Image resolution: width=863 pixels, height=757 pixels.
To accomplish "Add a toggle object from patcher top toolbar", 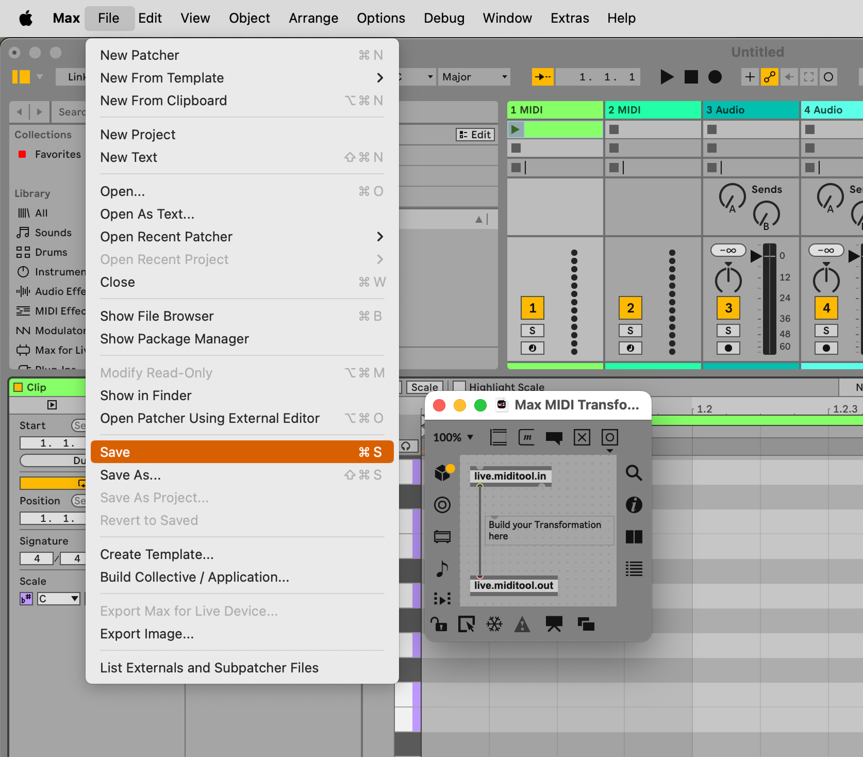I will [x=581, y=437].
